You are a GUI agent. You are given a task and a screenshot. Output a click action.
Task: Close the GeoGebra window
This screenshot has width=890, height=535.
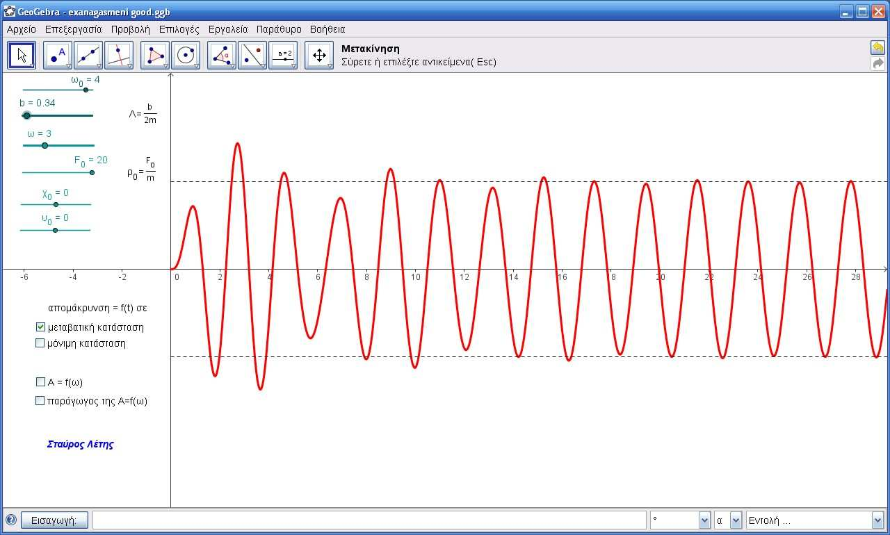[x=879, y=12]
